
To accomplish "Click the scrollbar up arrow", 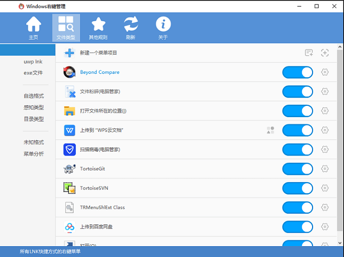I will [x=340, y=47].
